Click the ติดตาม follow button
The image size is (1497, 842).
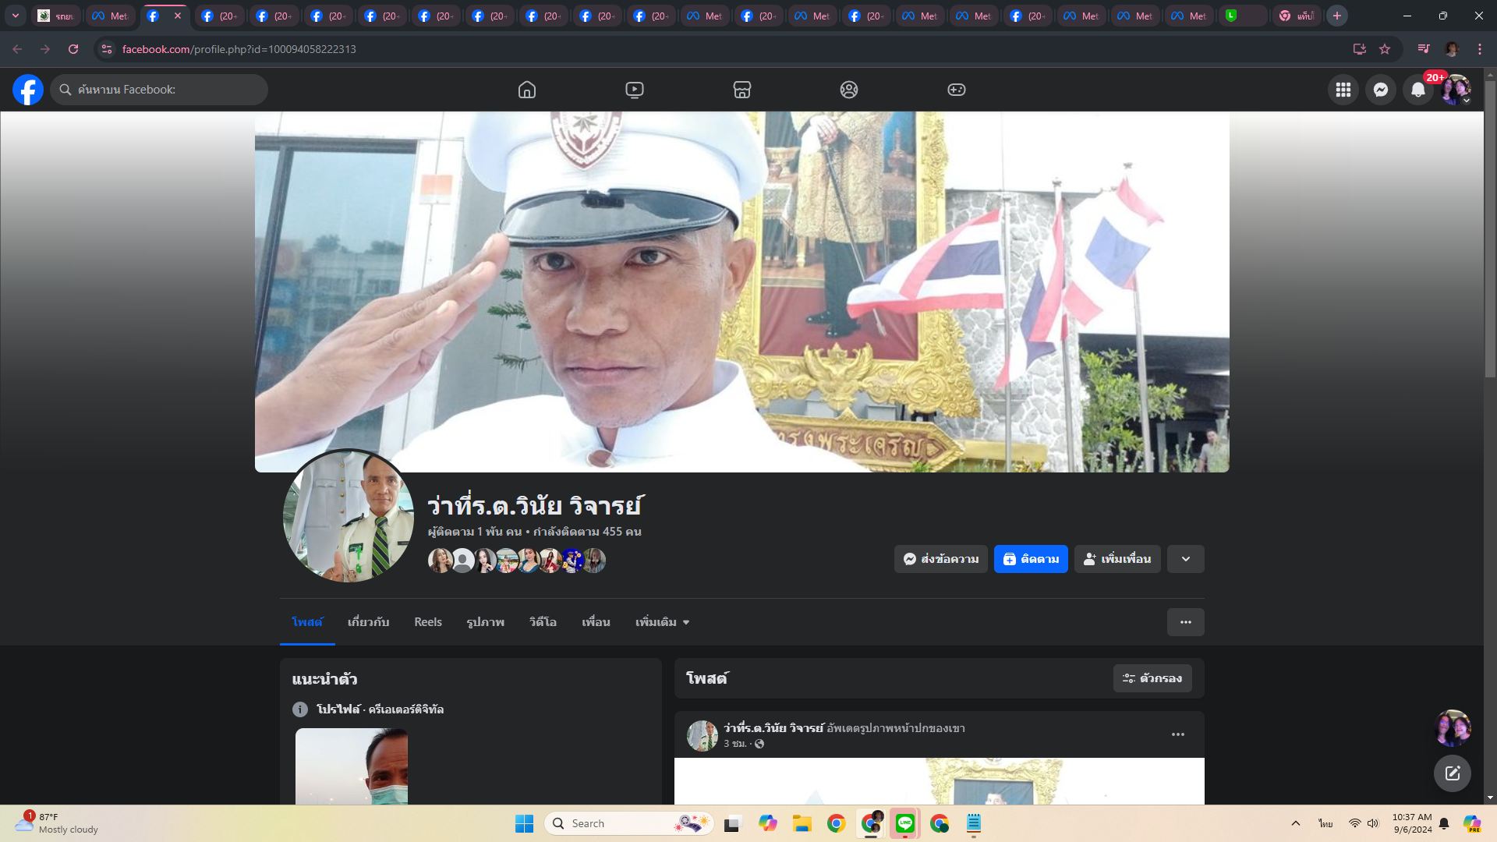[x=1030, y=559]
